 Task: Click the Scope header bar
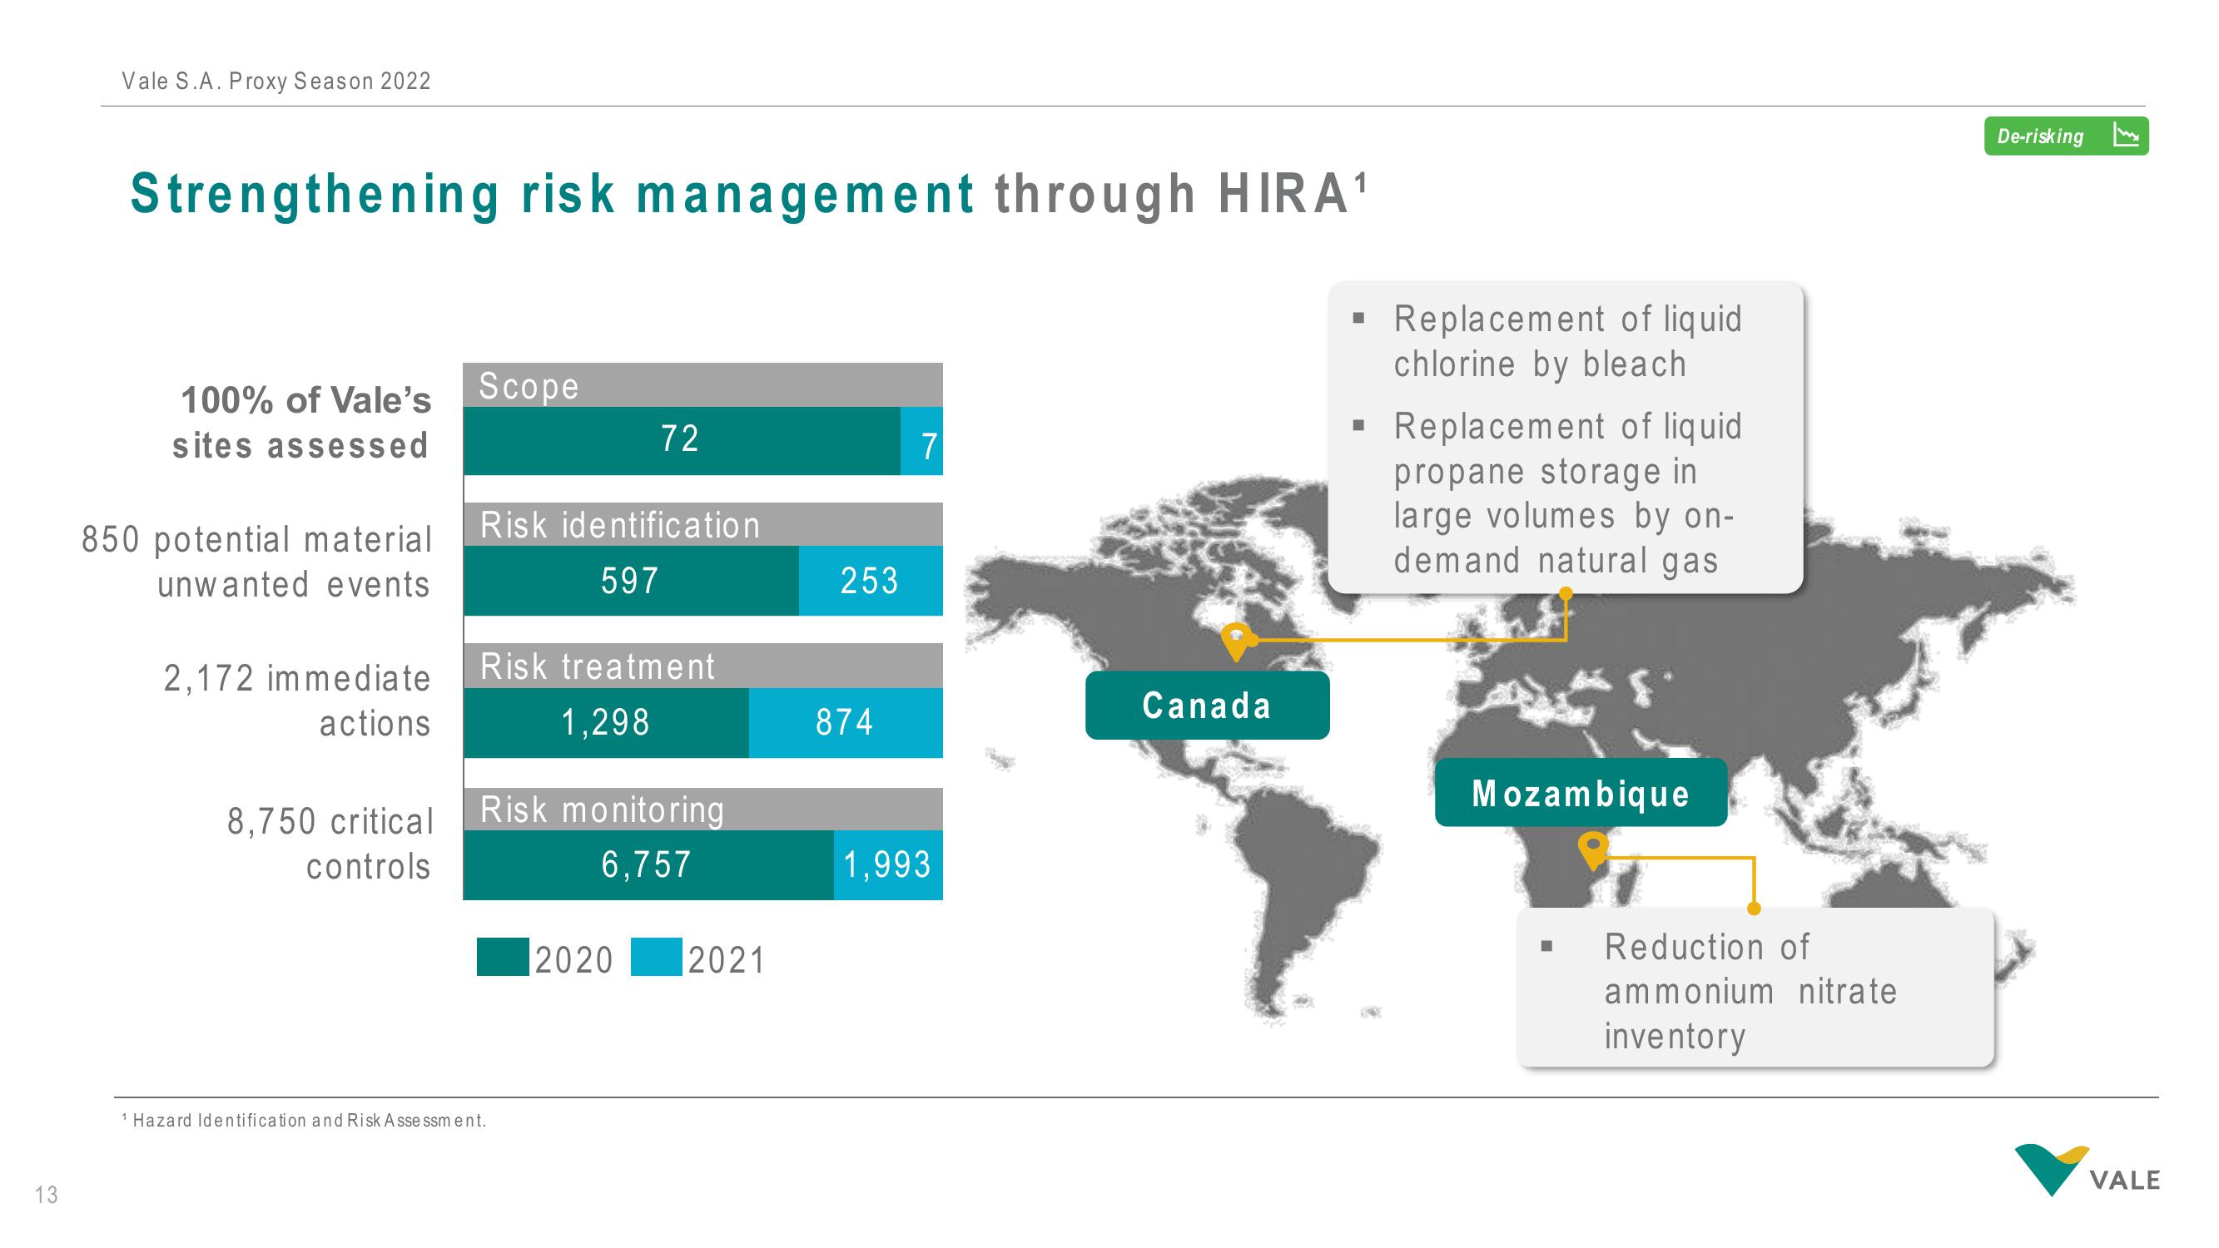tap(703, 385)
